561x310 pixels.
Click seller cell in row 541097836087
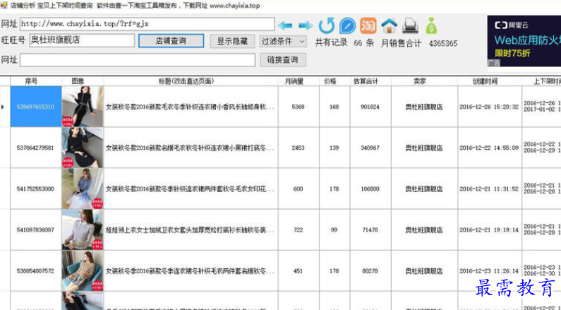pos(424,229)
